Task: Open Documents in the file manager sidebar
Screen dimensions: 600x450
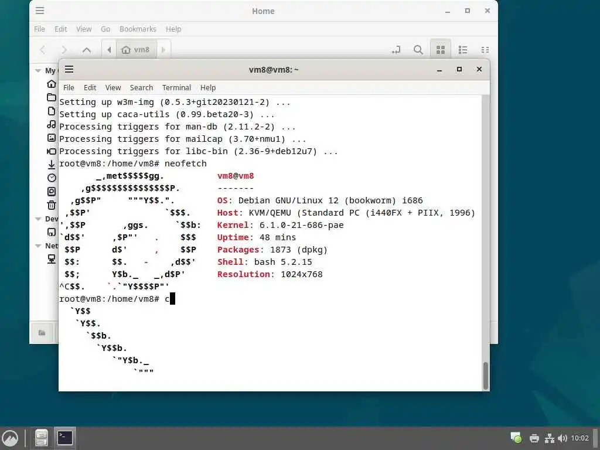Action: pyautogui.click(x=52, y=111)
